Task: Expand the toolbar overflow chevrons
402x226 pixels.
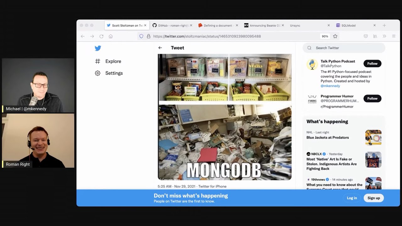Action: pyautogui.click(x=384, y=36)
